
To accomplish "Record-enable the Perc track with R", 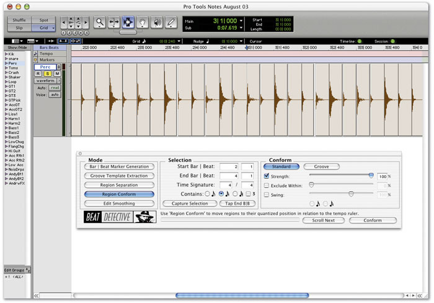I will [x=38, y=74].
